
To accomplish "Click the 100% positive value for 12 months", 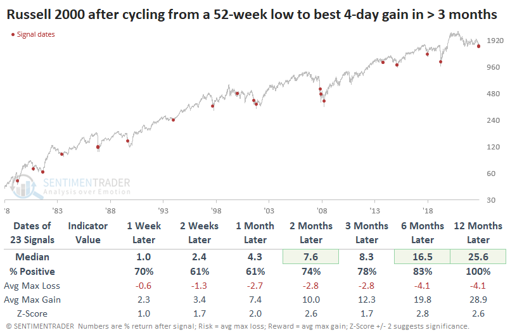I will tap(478, 272).
